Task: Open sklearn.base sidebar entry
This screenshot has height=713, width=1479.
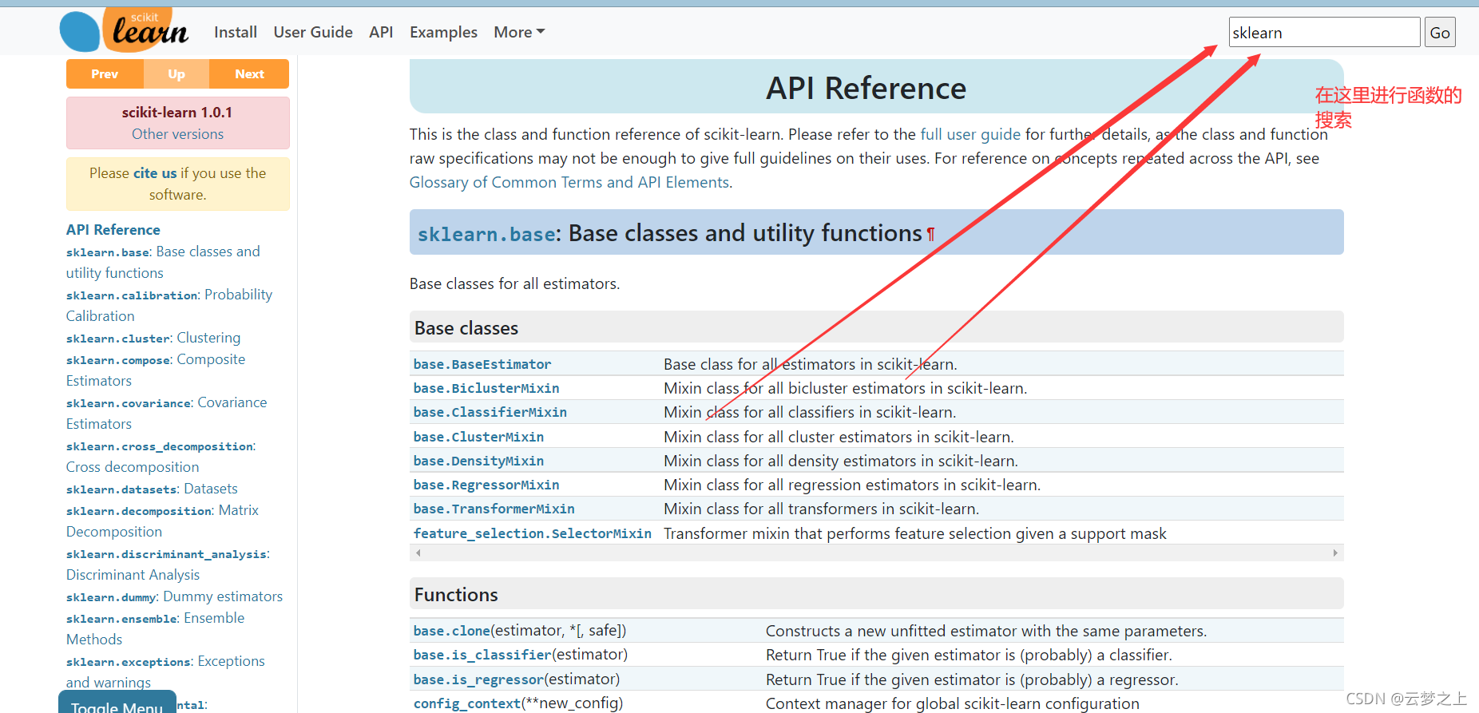Action: (163, 262)
